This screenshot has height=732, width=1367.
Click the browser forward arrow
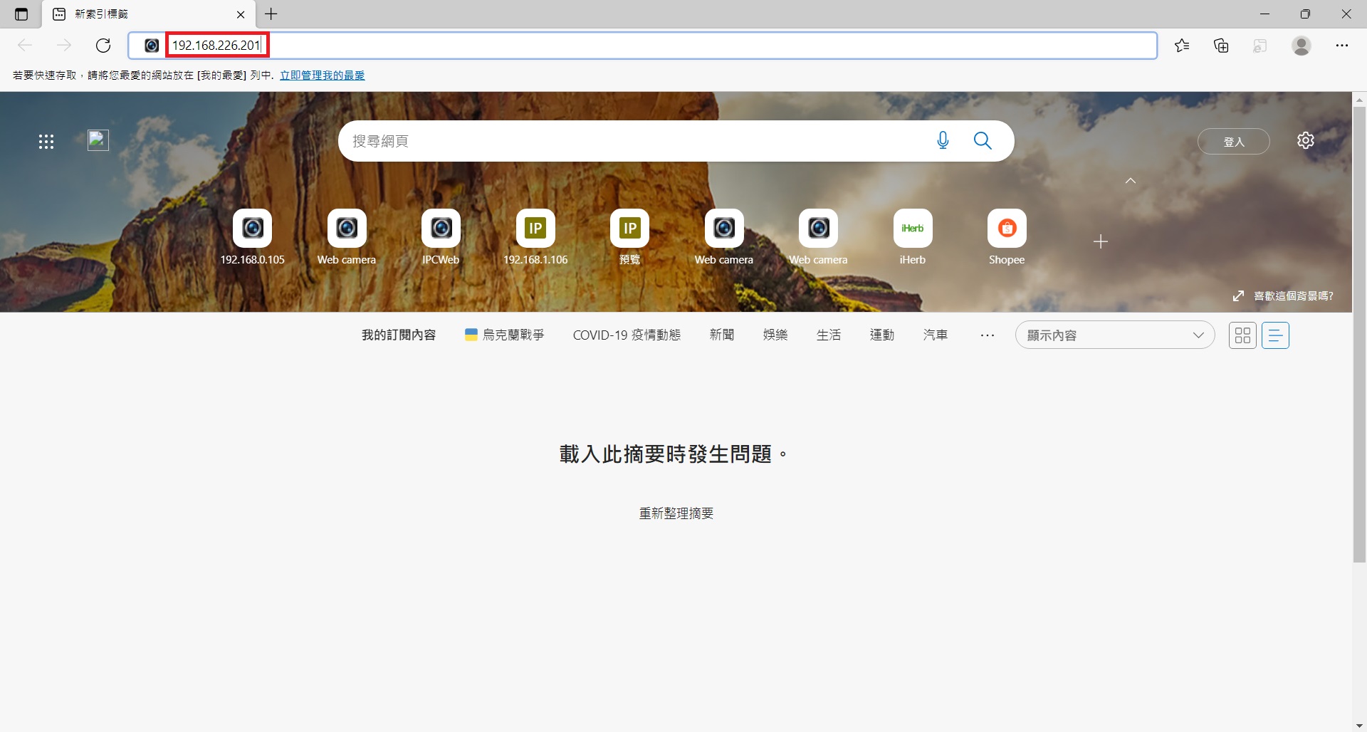(64, 46)
